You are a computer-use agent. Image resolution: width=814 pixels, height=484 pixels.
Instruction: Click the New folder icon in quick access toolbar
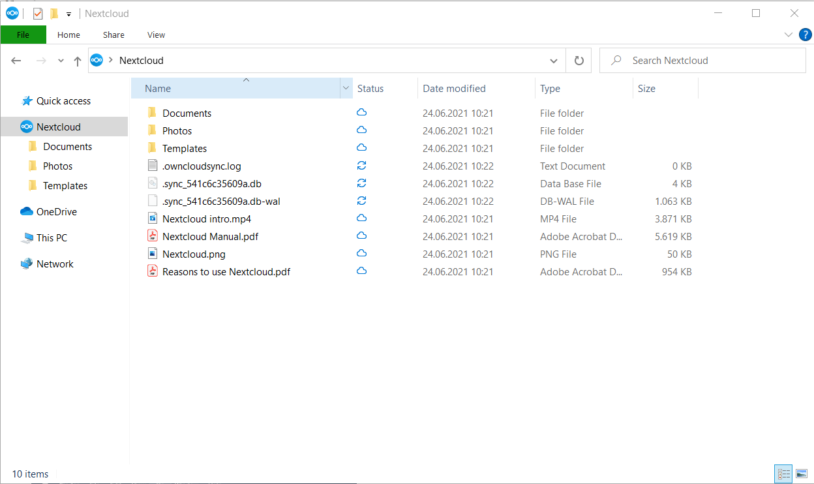point(54,13)
